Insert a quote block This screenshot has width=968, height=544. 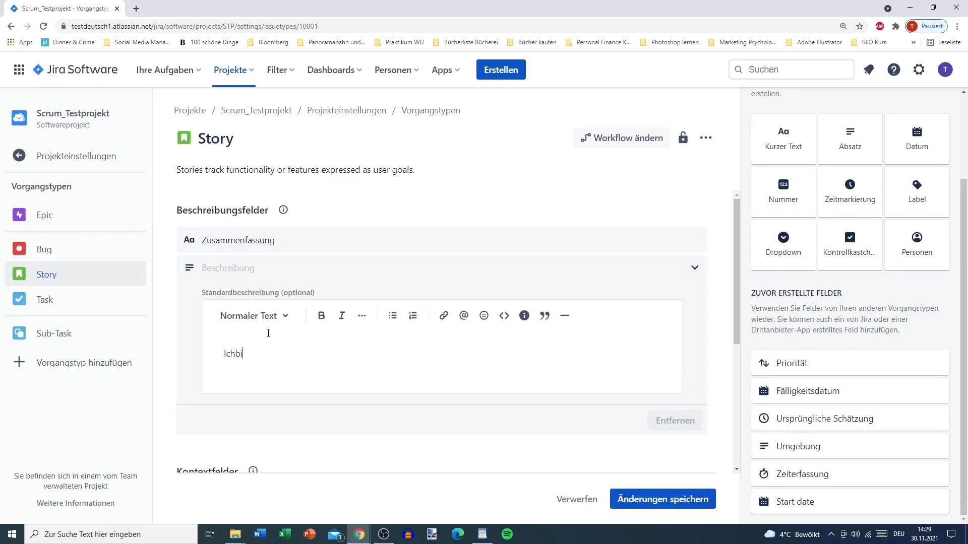click(544, 316)
